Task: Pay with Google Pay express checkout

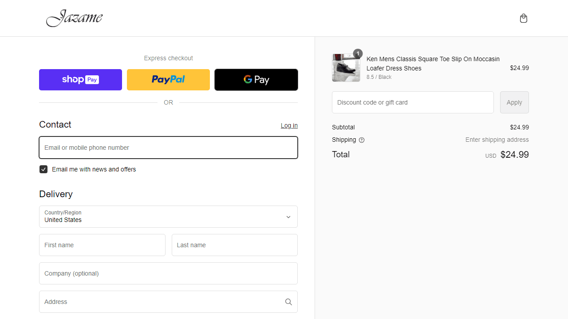Action: click(256, 80)
